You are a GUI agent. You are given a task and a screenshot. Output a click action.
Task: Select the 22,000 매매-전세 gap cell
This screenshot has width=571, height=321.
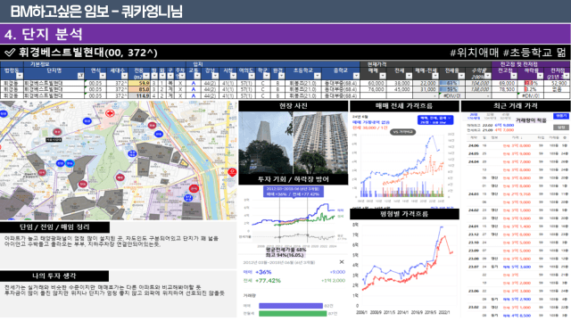pyautogui.click(x=426, y=83)
